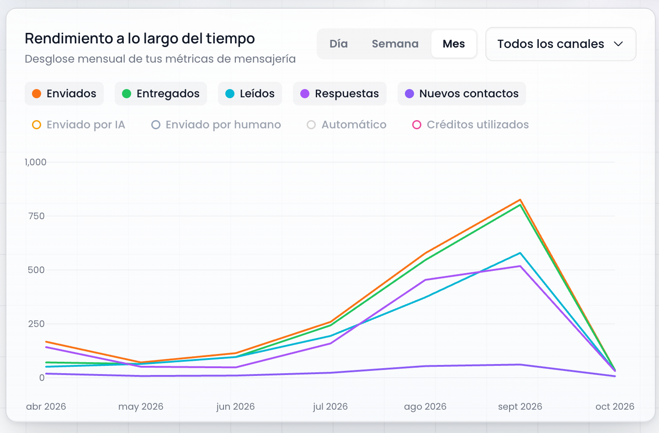Screen dimensions: 659x433
Task: Toggle the Nuevos contactos series
Action: pos(462,94)
